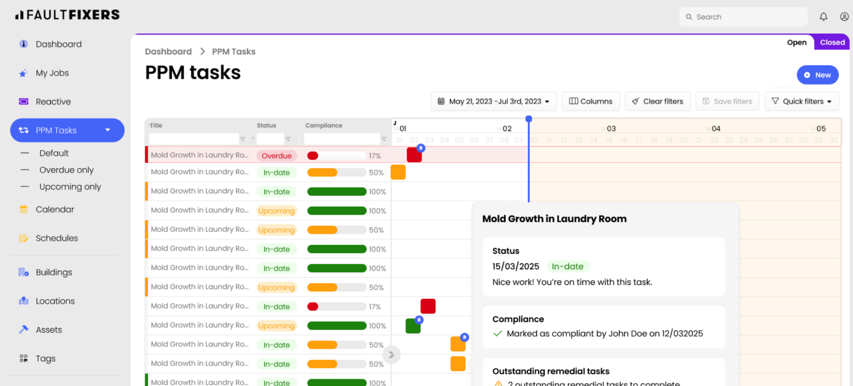Click the Assets hammer icon

pyautogui.click(x=24, y=329)
